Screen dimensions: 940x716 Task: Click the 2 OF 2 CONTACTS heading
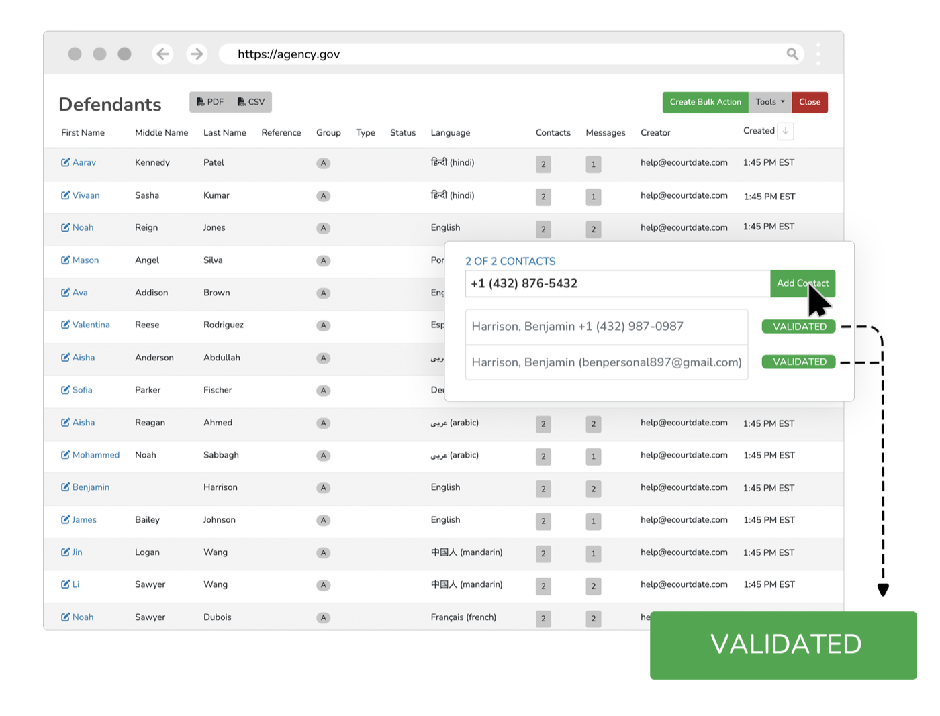tap(510, 261)
